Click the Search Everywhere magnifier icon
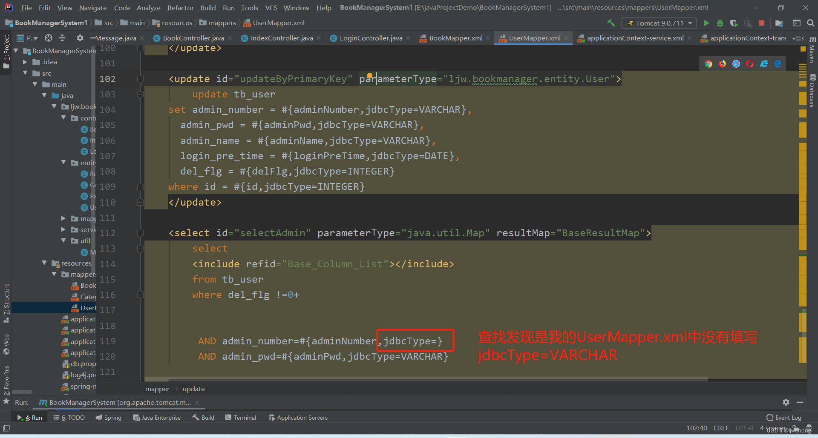The width and height of the screenshot is (818, 438). tap(811, 23)
